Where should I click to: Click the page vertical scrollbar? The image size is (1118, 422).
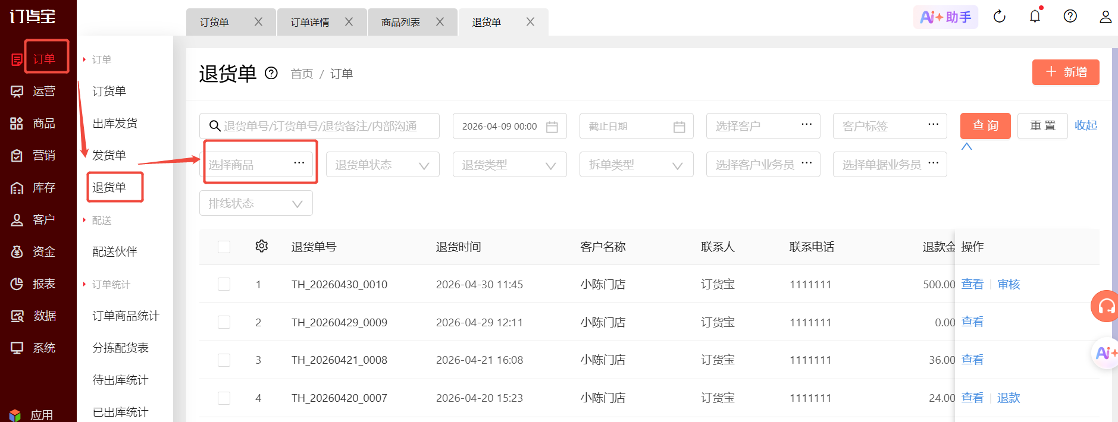1114,235
